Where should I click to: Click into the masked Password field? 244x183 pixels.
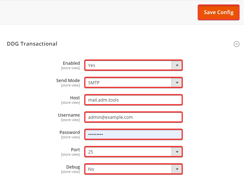point(133,135)
